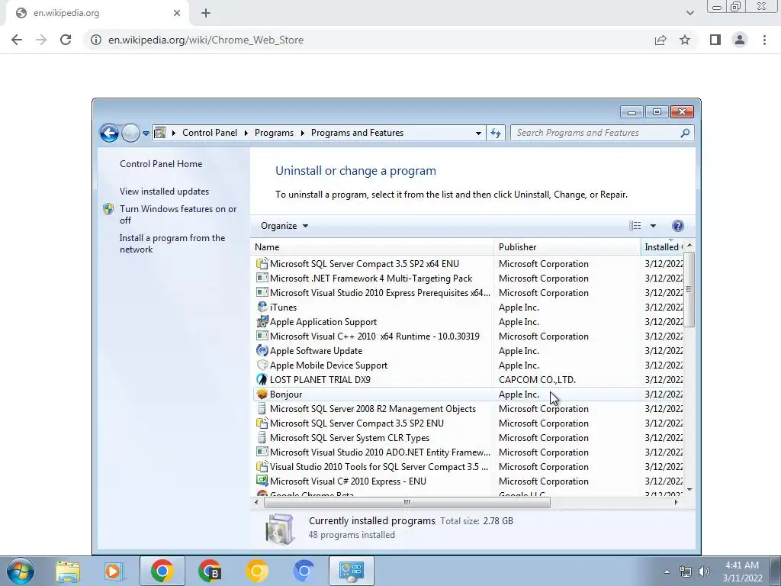The height and width of the screenshot is (586, 781).
Task: Click Control Panel forward arrow button
Action: (x=130, y=133)
